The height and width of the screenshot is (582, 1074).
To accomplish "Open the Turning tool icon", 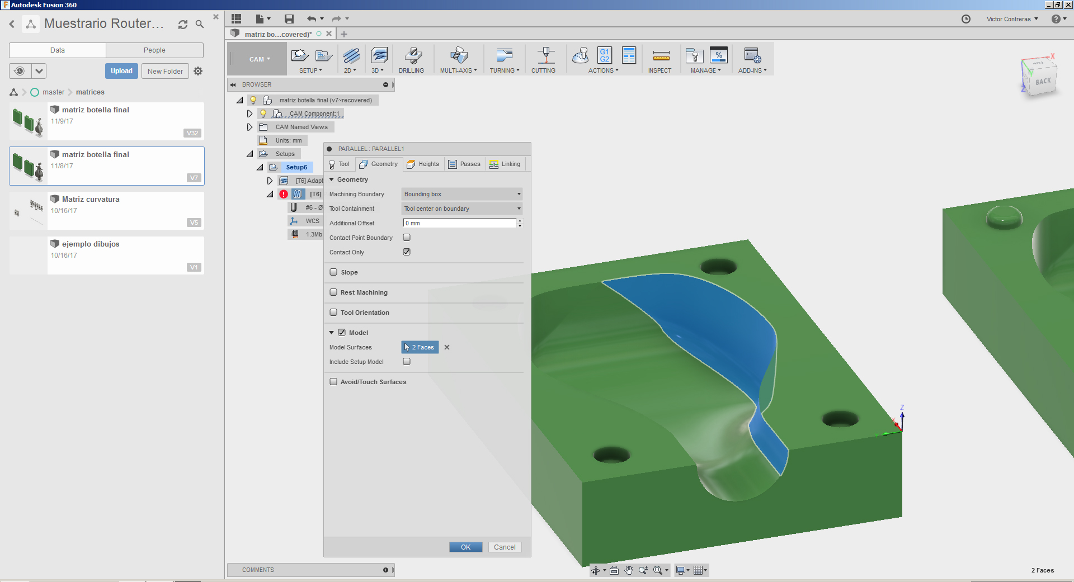I will (x=505, y=55).
